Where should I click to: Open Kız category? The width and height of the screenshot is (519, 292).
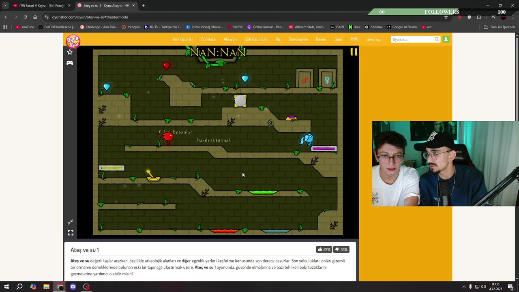(278, 39)
